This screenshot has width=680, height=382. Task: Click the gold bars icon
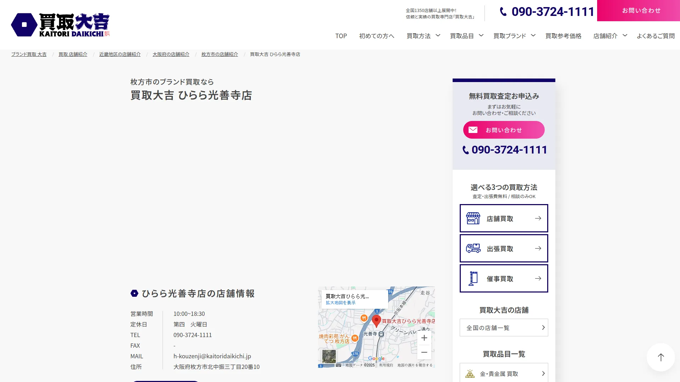pos(470,374)
